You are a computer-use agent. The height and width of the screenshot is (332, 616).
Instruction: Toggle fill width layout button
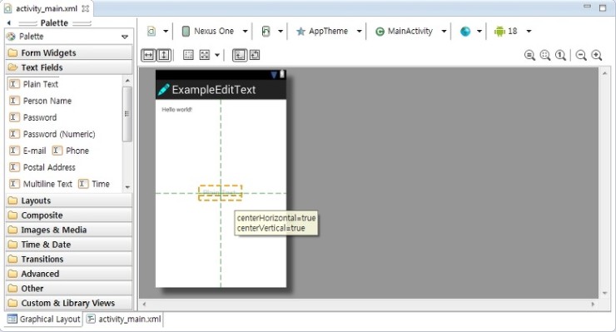[148, 55]
